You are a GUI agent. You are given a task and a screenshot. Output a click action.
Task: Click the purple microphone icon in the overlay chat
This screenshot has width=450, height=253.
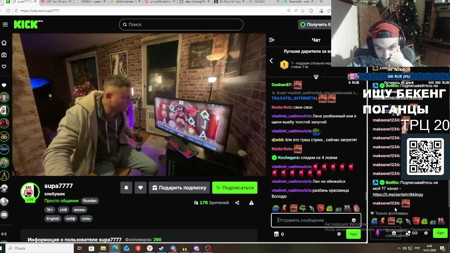[x=378, y=233]
